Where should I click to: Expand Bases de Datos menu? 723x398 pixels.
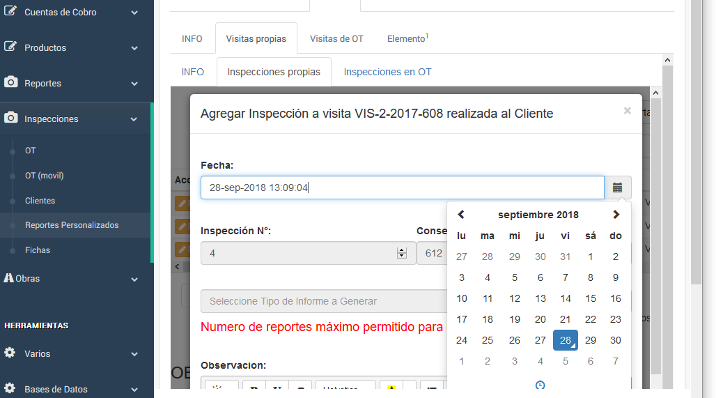(x=134, y=390)
